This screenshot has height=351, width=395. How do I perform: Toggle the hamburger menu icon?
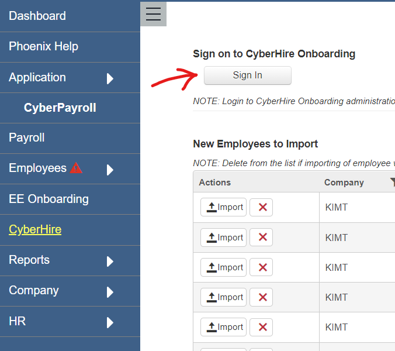coord(153,14)
